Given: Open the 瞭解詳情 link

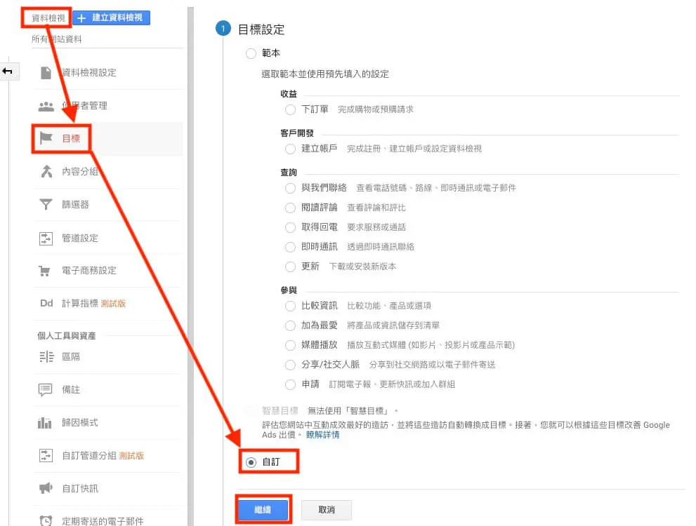Looking at the screenshot, I should [x=322, y=435].
